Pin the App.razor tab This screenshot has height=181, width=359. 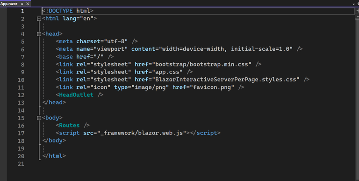(22, 4)
